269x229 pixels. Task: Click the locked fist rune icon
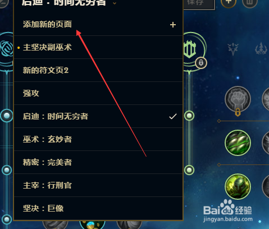click(238, 99)
